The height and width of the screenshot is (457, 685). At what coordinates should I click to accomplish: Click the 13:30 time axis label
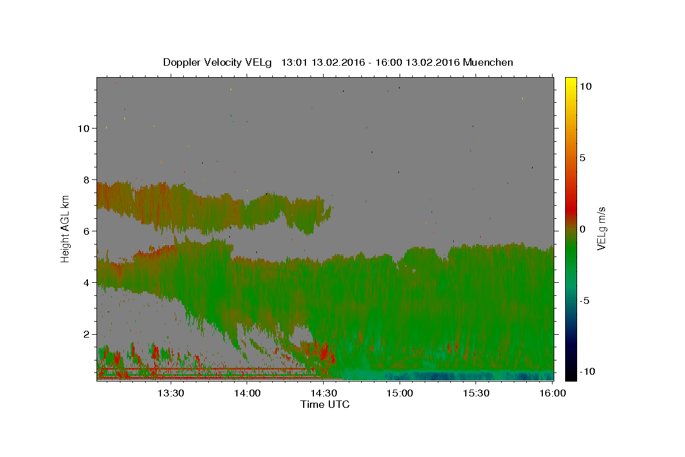[x=171, y=393]
